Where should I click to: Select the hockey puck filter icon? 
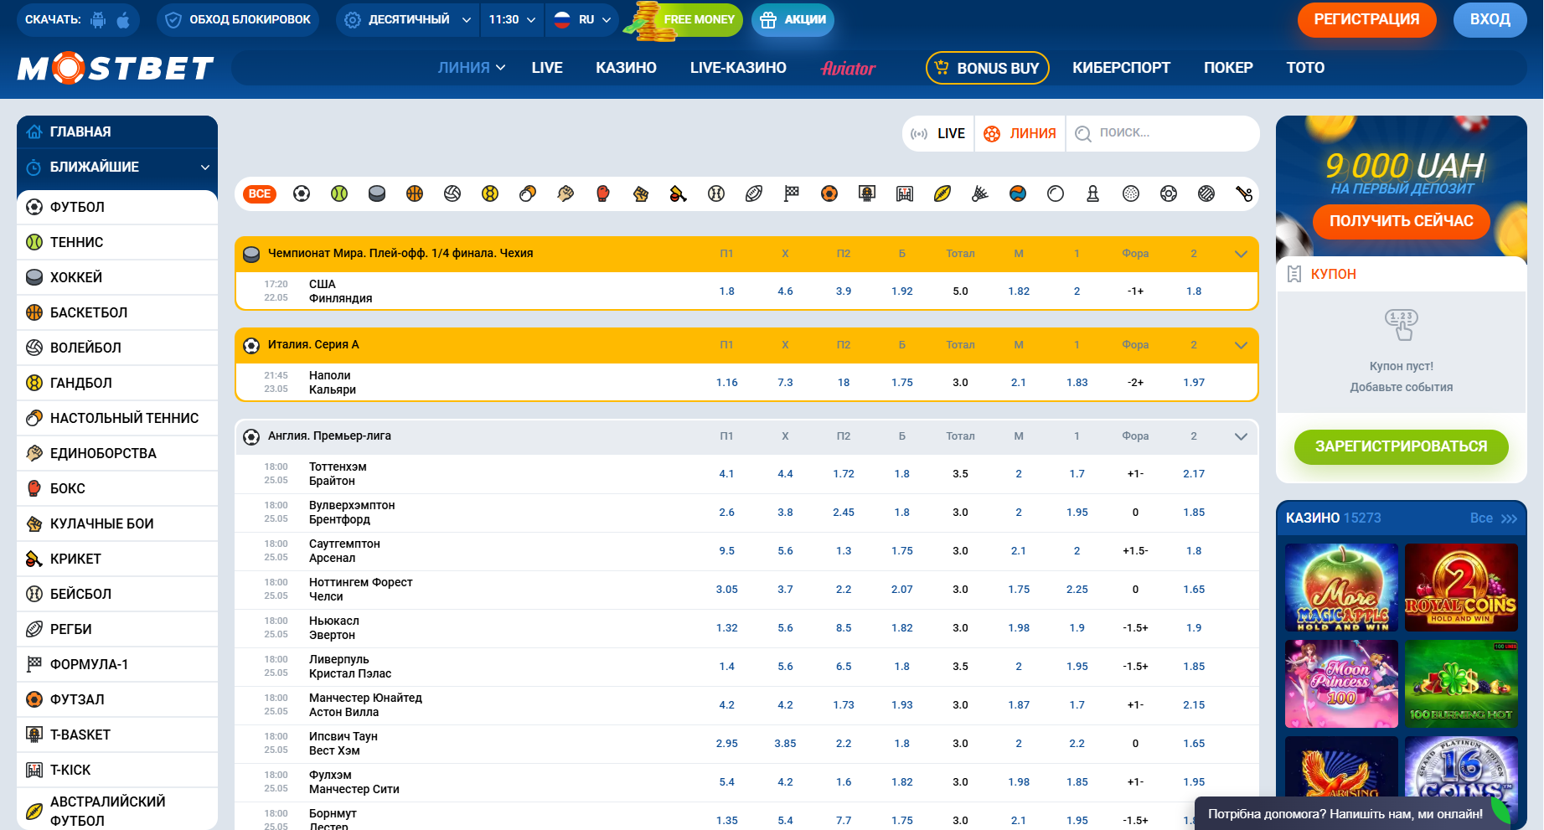(x=377, y=193)
